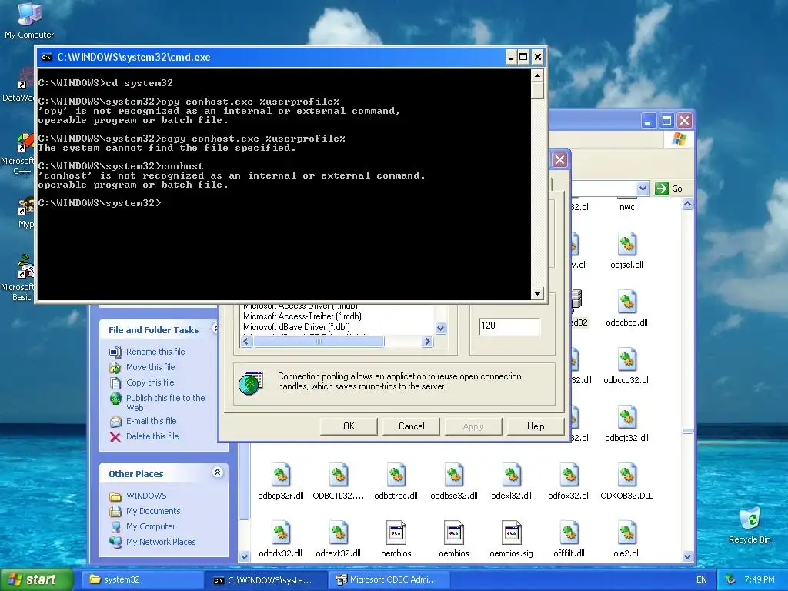
Task: Click the 7:49 PM taskbar clock
Action: point(760,579)
